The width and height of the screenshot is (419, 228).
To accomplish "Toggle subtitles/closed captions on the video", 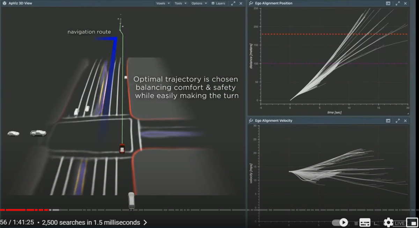I will click(365, 223).
